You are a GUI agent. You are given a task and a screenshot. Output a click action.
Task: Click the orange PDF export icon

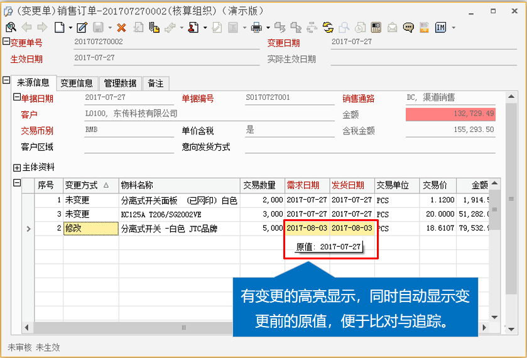point(424,28)
